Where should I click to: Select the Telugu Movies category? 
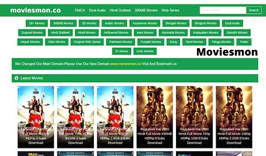(221, 42)
